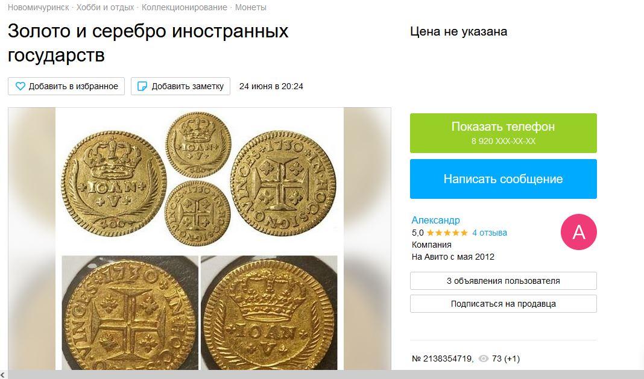Click the eye views icon
The height and width of the screenshot is (379, 644).
pos(484,359)
